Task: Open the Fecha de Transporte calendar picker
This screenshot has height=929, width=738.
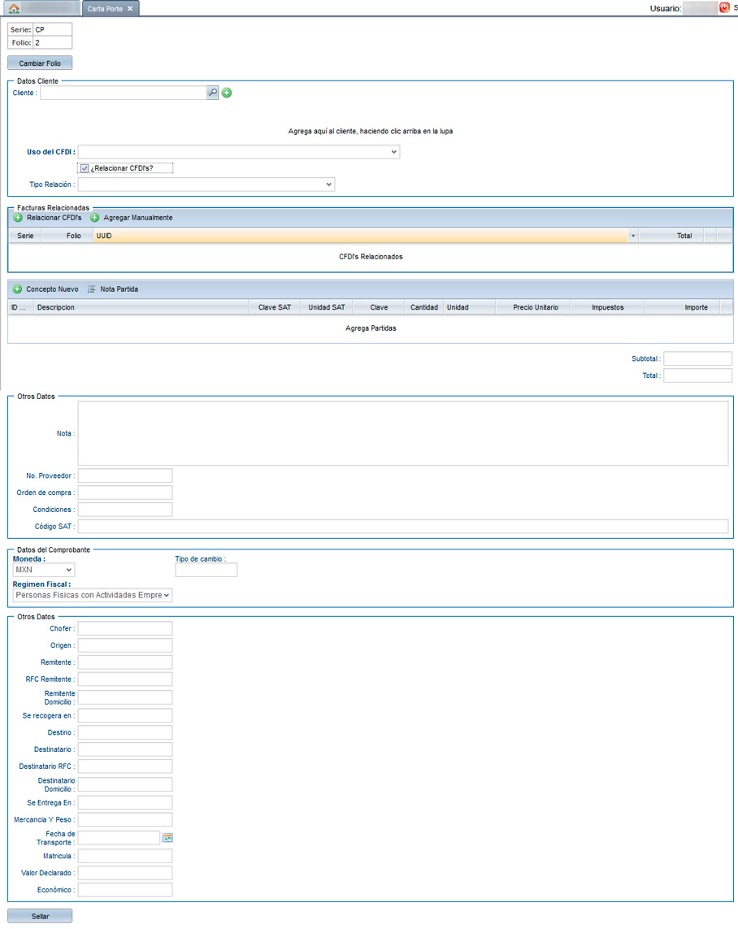Action: [x=168, y=838]
